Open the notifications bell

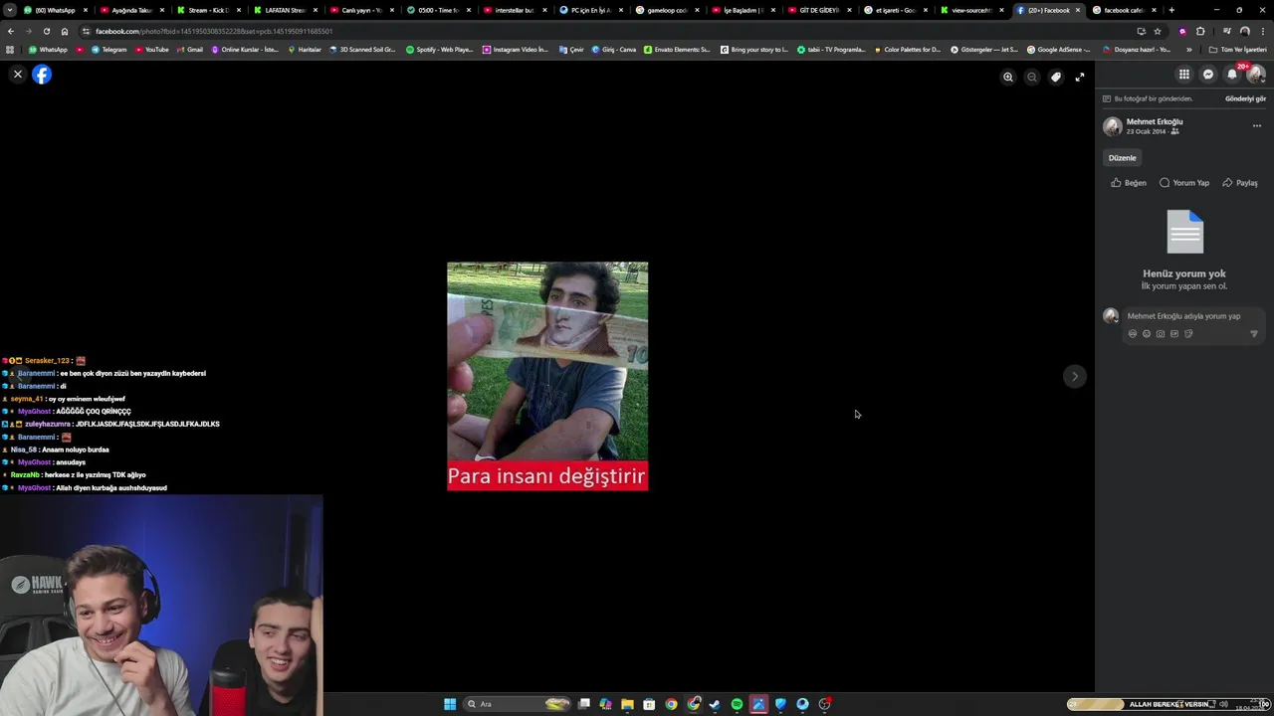(1232, 75)
